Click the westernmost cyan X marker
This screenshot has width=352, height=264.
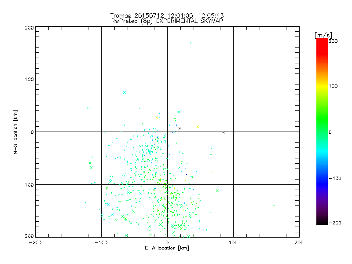click(88, 108)
